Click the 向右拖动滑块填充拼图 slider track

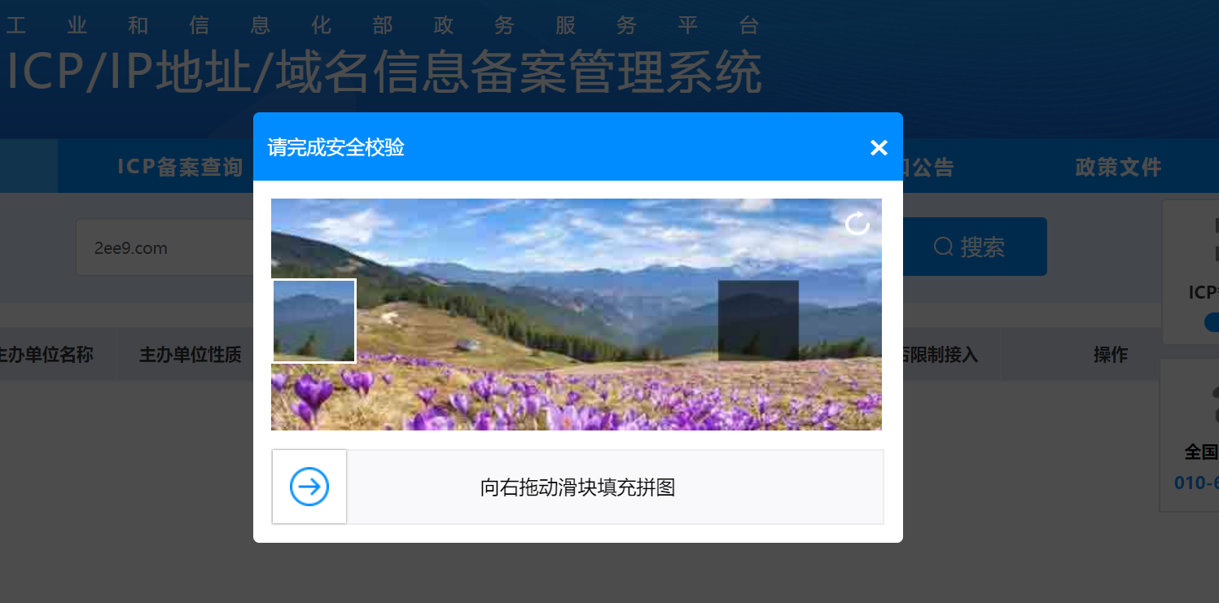(x=577, y=487)
